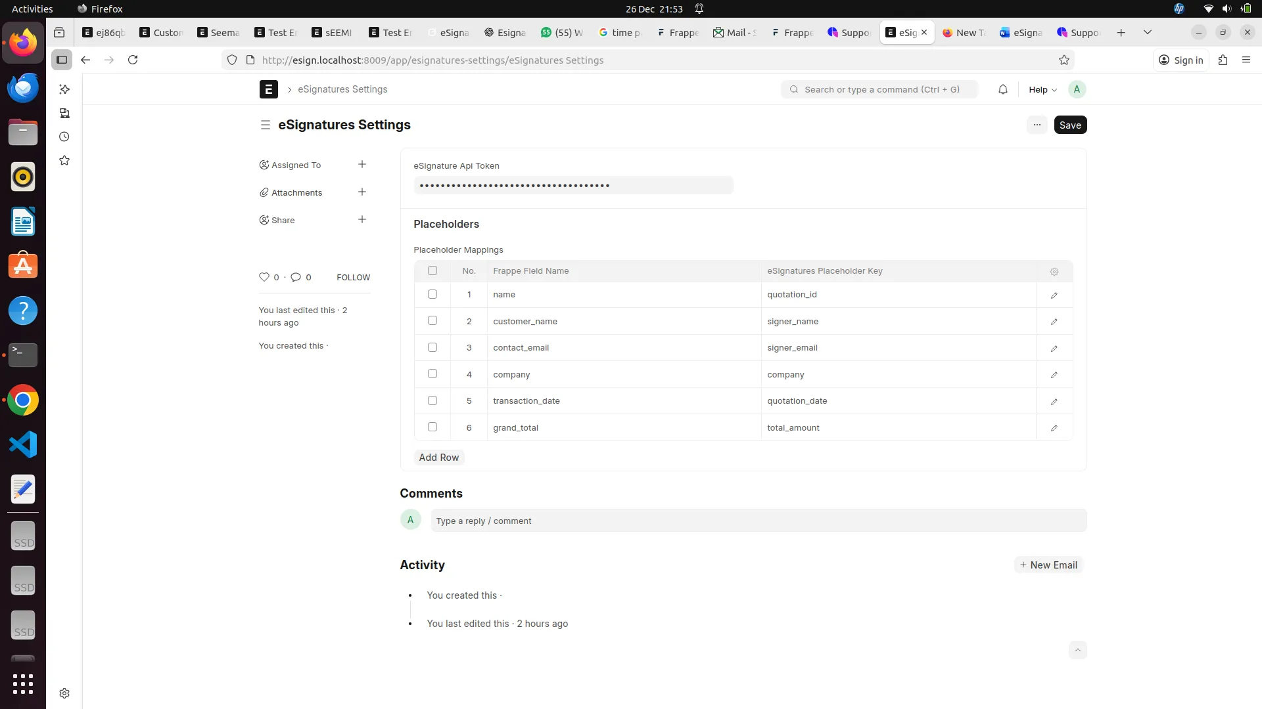
Task: Click the heart like icon
Action: pyautogui.click(x=264, y=277)
